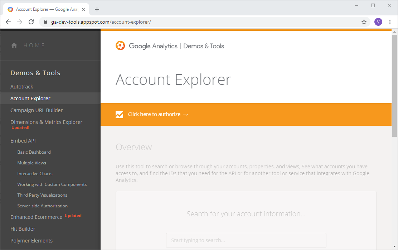Open Campaign URL Builder

[x=37, y=110]
